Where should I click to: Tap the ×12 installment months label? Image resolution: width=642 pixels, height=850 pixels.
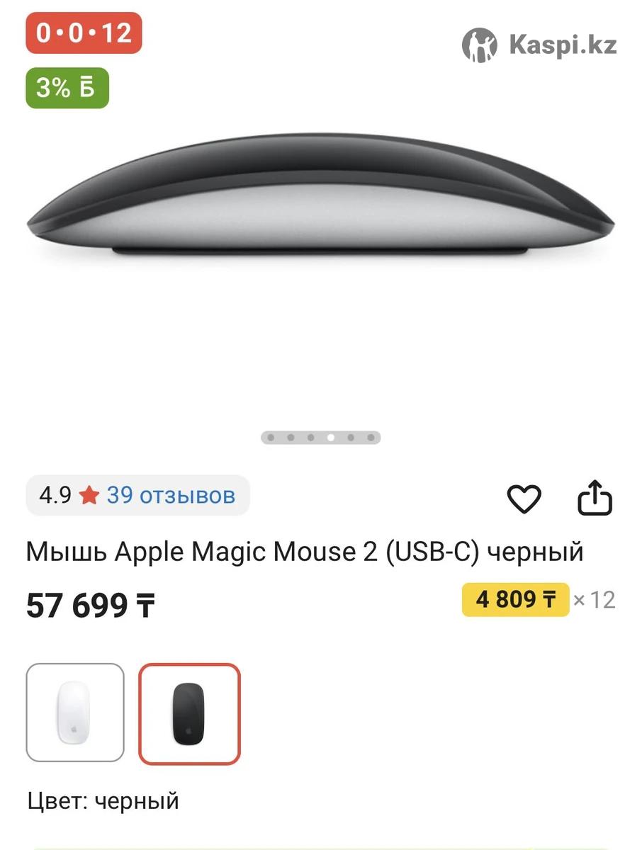click(x=594, y=600)
